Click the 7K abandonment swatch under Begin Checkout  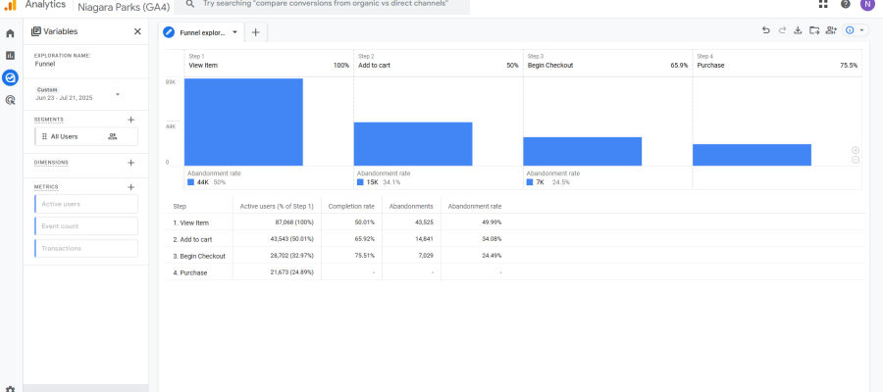click(530, 182)
